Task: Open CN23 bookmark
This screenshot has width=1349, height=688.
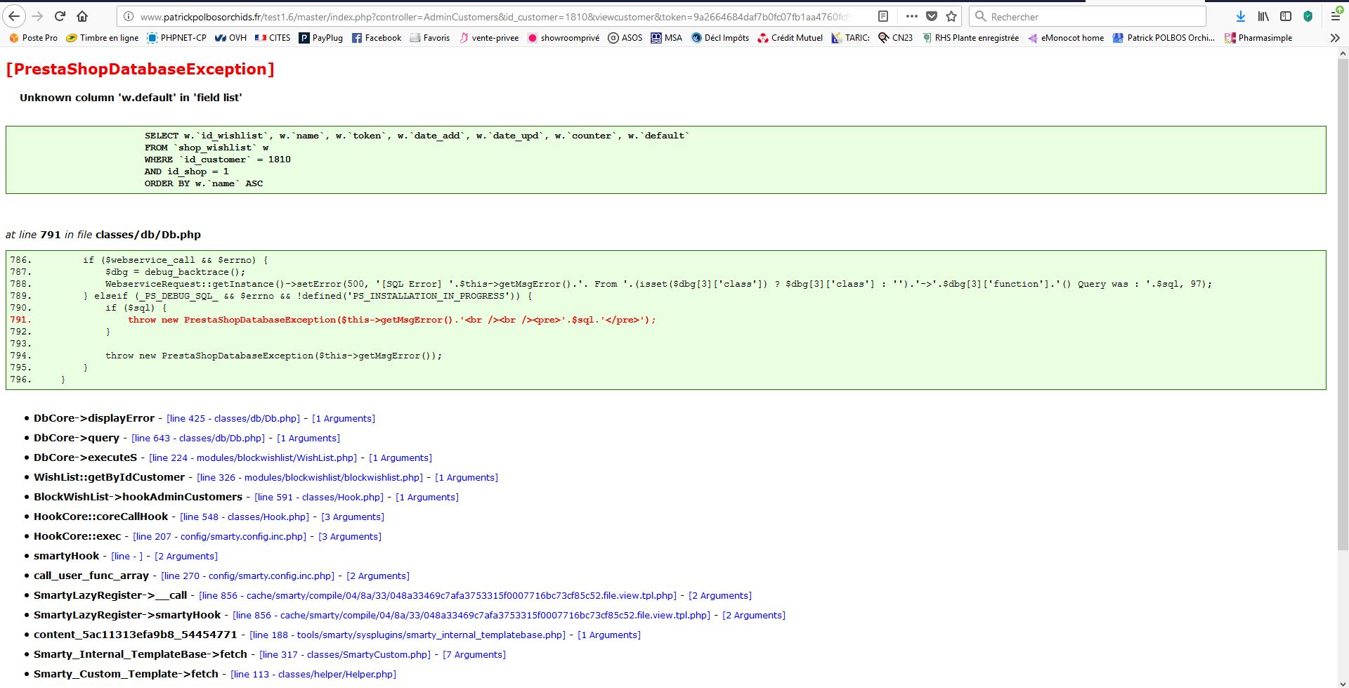Action: tap(895, 38)
